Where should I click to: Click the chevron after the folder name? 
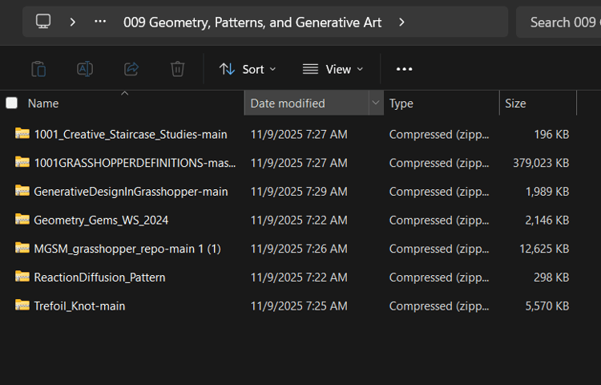(401, 22)
